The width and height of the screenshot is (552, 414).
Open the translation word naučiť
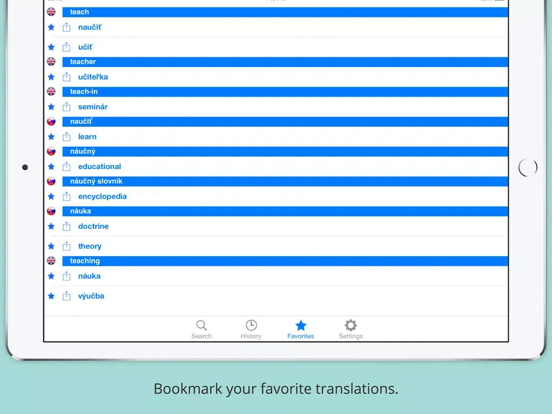[90, 27]
